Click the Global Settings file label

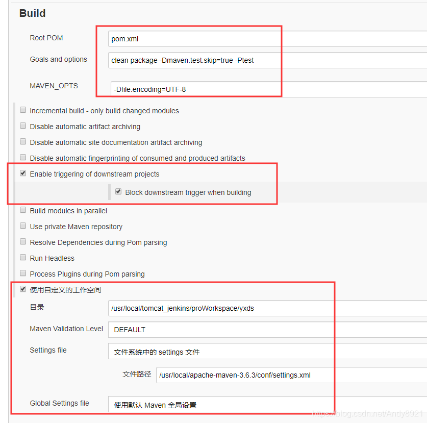tap(60, 403)
